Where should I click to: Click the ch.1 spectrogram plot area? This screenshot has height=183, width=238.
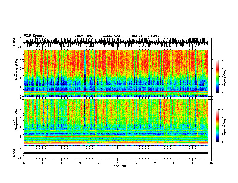[116, 73]
